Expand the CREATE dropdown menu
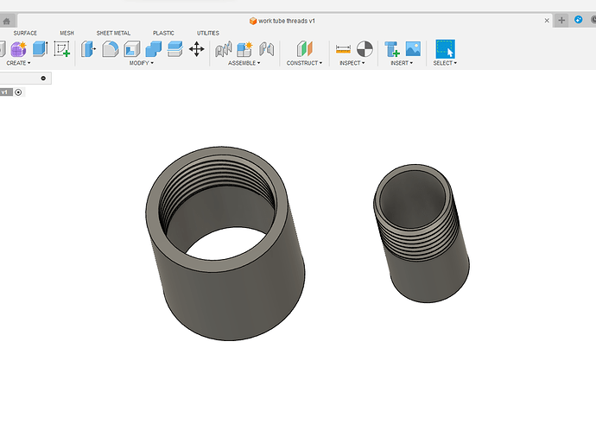 pos(18,63)
